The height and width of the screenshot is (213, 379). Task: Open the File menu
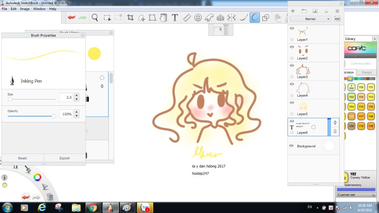click(x=4, y=9)
